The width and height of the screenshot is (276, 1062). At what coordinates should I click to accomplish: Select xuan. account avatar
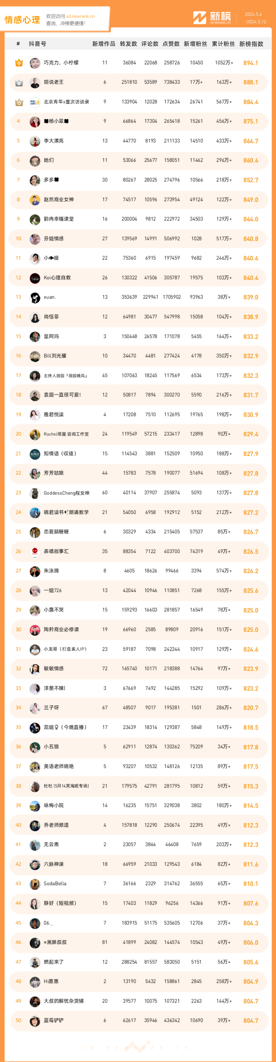click(x=35, y=297)
